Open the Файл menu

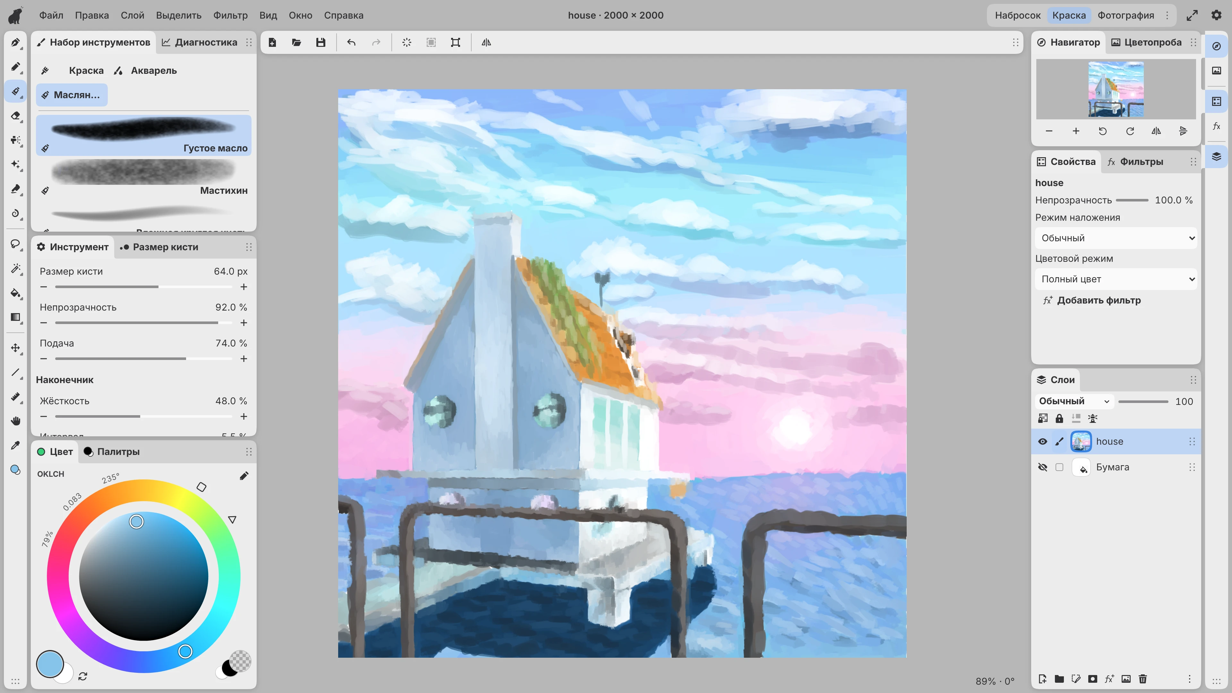click(x=51, y=15)
